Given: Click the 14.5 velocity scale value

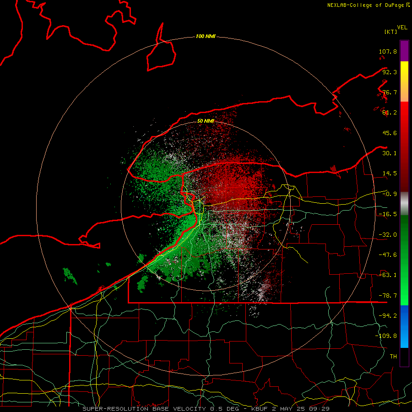Looking at the screenshot, I should pos(390,173).
